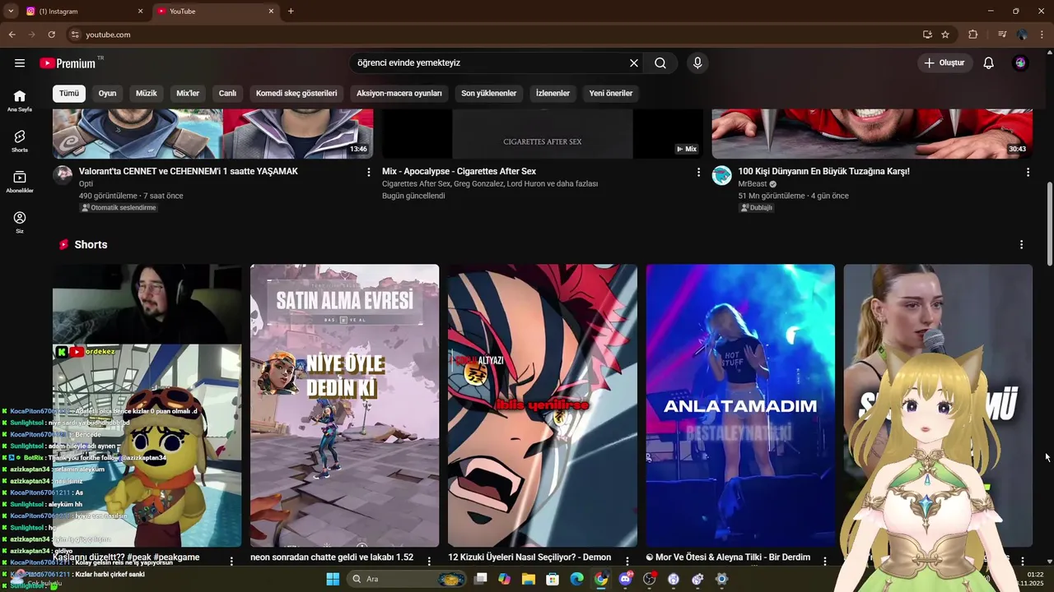The width and height of the screenshot is (1054, 592).
Task: Open Ana Sayfa in the sidebar
Action: pos(20,100)
